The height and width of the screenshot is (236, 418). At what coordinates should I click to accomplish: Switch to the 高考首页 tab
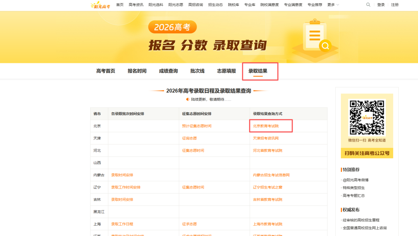(x=106, y=71)
